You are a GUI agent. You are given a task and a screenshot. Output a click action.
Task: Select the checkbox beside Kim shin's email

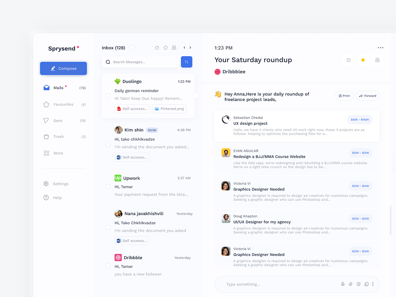108,145
